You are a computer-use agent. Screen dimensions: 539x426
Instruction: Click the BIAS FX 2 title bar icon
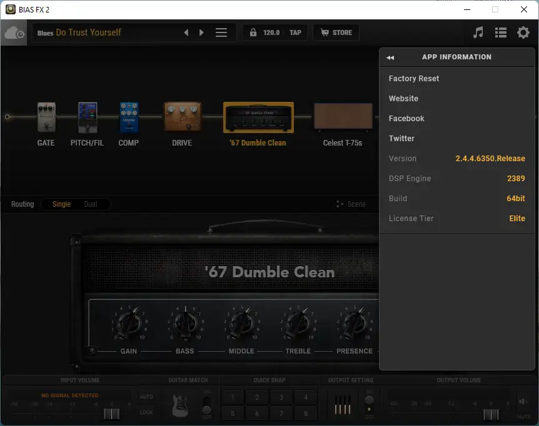coord(11,9)
